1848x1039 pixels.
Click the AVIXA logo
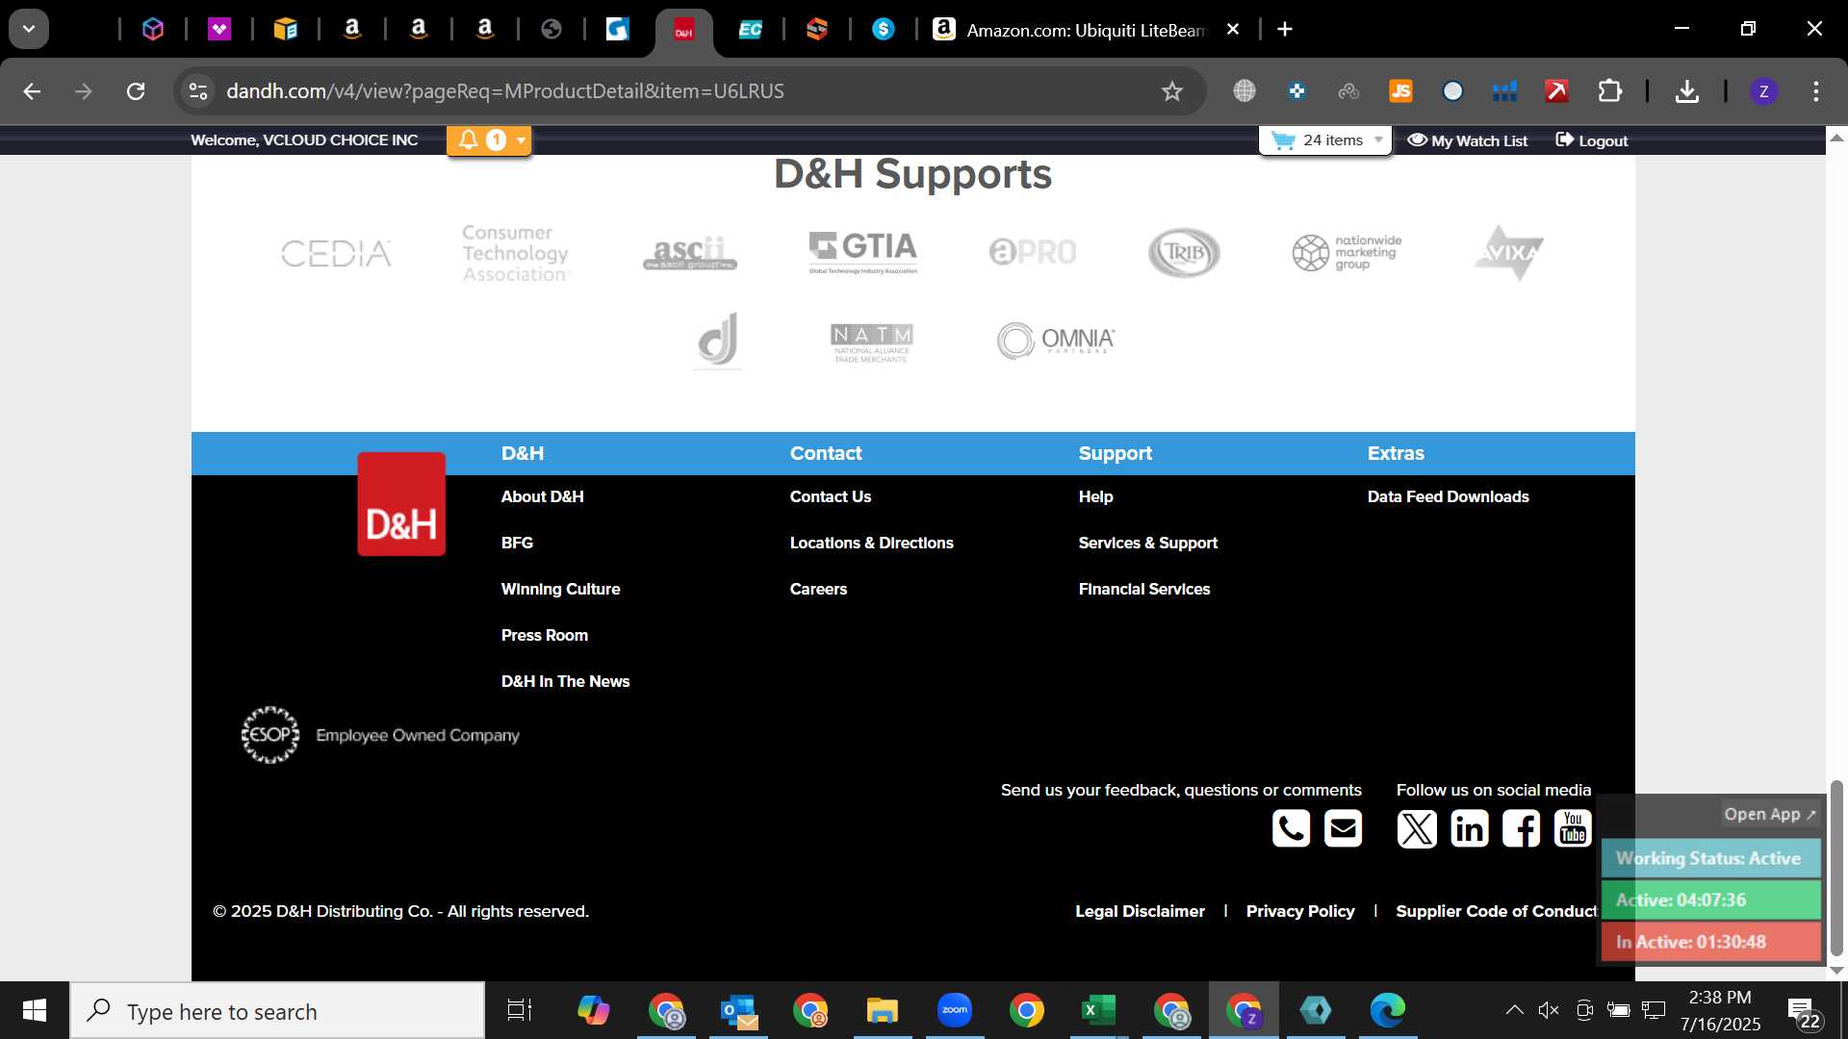coord(1509,252)
